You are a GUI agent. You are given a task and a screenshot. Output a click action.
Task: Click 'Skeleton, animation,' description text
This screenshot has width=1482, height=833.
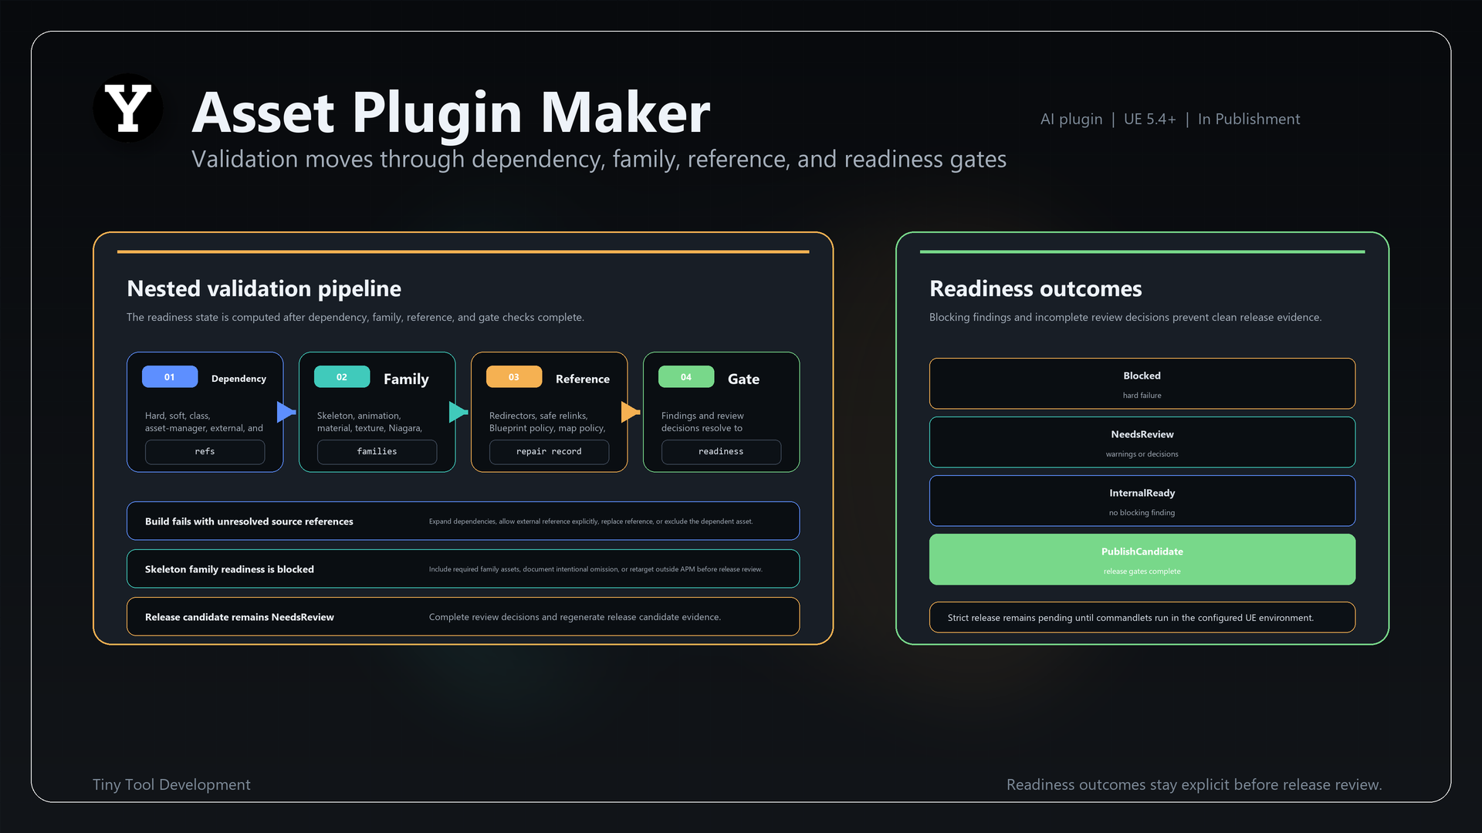click(359, 416)
